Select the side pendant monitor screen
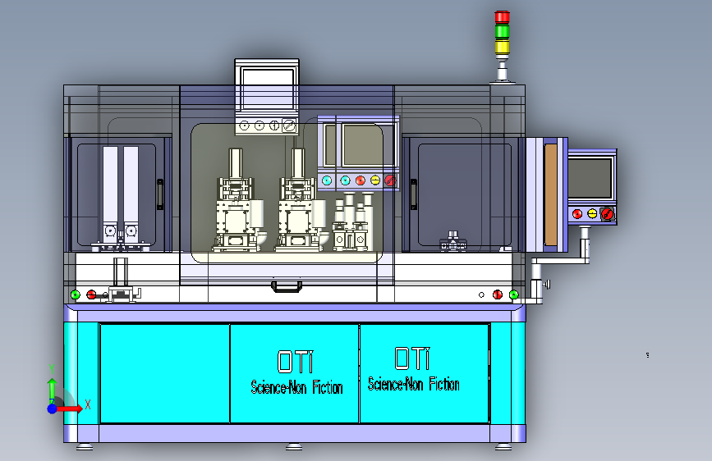The image size is (712, 461). (x=590, y=178)
